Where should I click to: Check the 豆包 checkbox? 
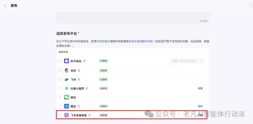point(60,70)
